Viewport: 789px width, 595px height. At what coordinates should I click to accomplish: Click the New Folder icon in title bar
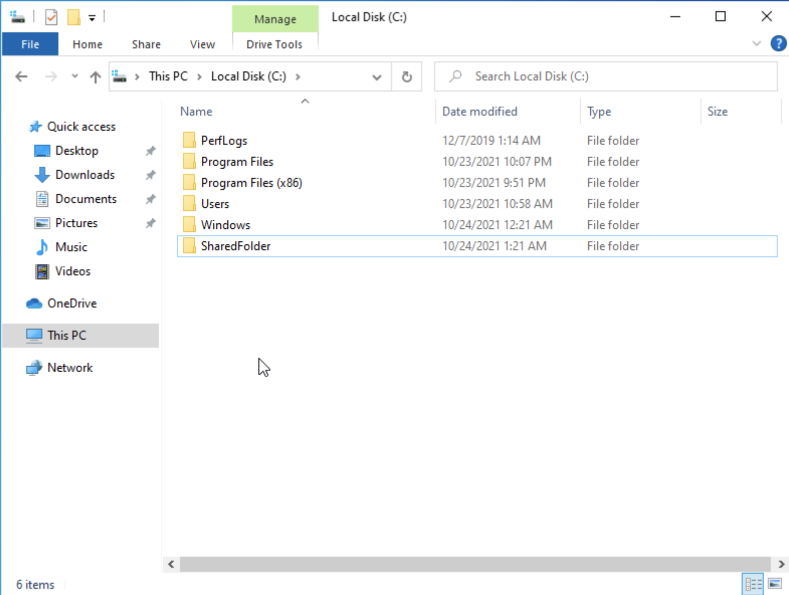pyautogui.click(x=74, y=18)
